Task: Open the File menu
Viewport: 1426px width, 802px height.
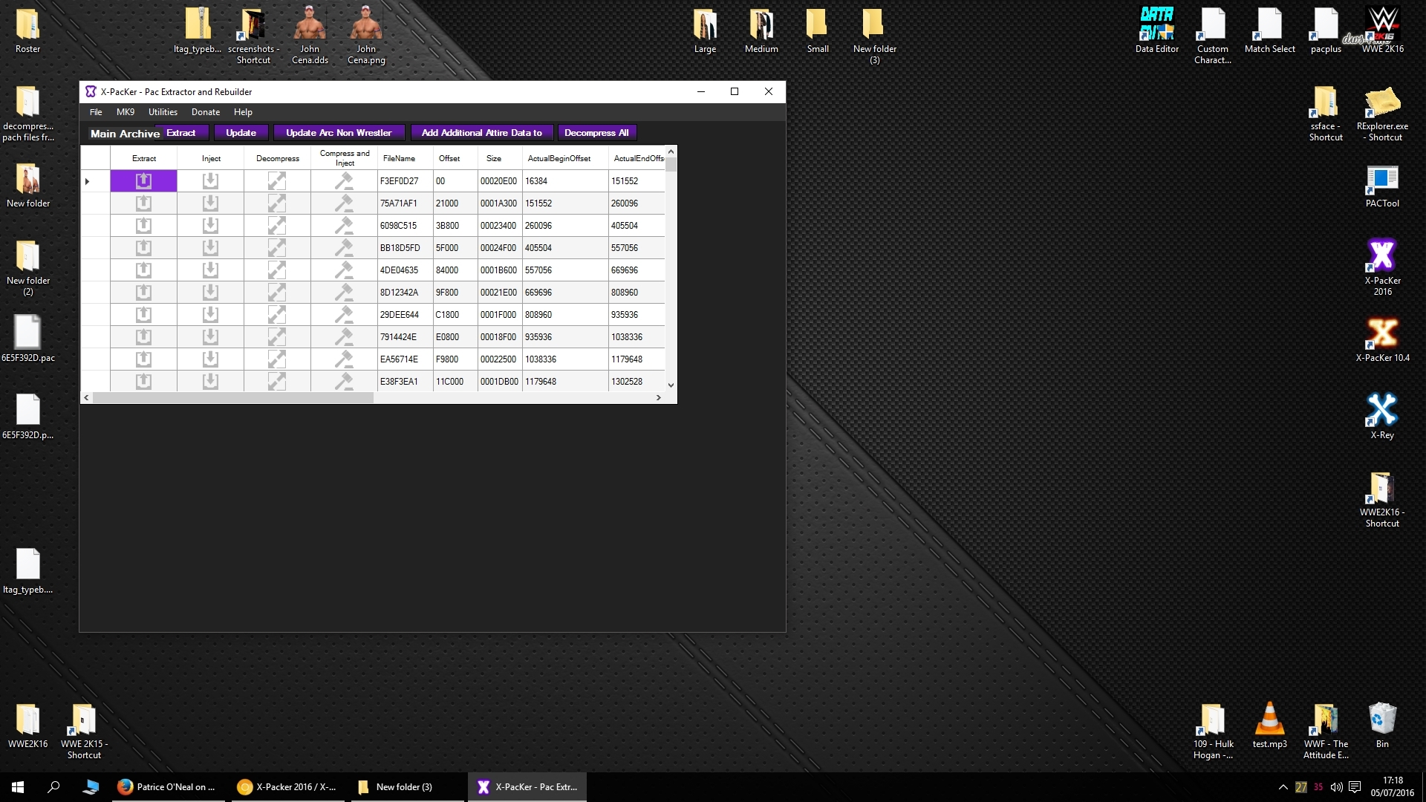Action: pyautogui.click(x=96, y=112)
